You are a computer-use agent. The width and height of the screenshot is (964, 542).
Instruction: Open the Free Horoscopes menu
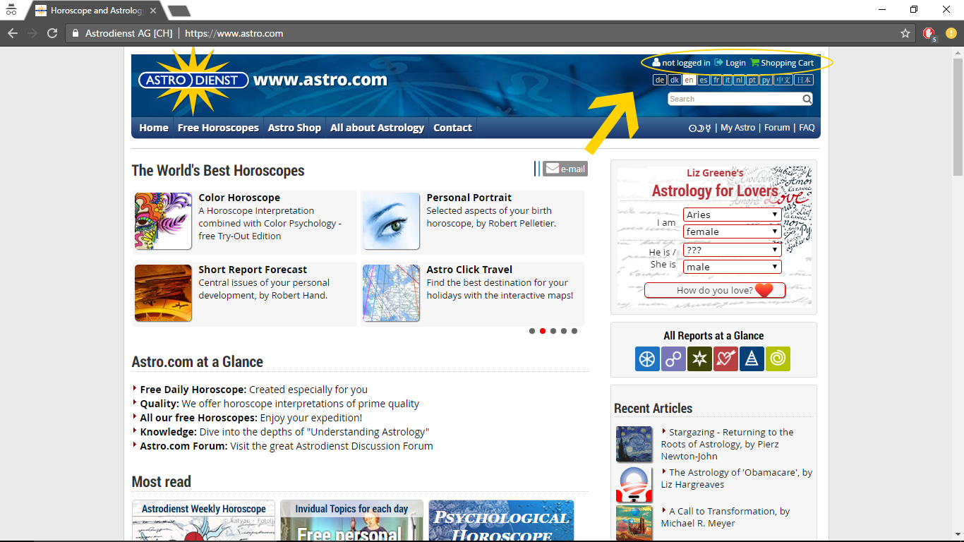(218, 128)
